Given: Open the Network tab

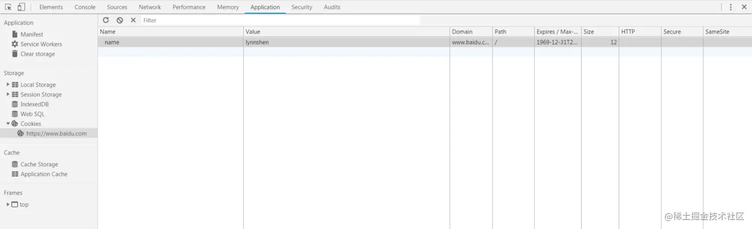Looking at the screenshot, I should click(150, 7).
